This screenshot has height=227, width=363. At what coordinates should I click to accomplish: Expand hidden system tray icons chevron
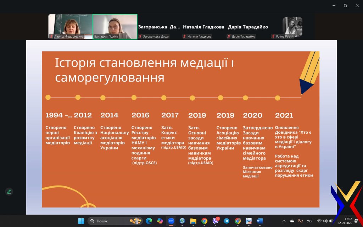click(x=284, y=221)
